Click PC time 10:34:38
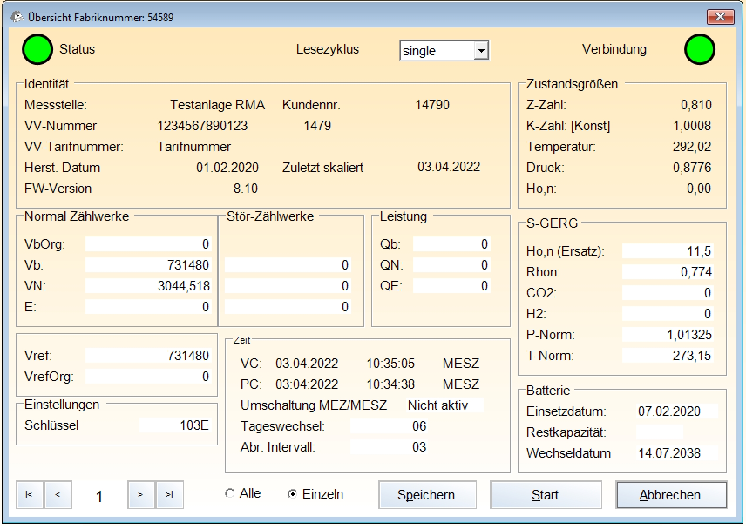This screenshot has height=526, width=746. pos(390,384)
